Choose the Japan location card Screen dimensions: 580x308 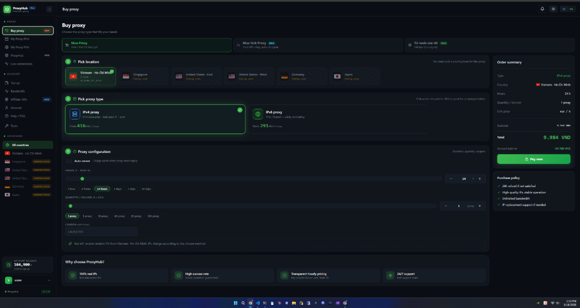[355, 76]
